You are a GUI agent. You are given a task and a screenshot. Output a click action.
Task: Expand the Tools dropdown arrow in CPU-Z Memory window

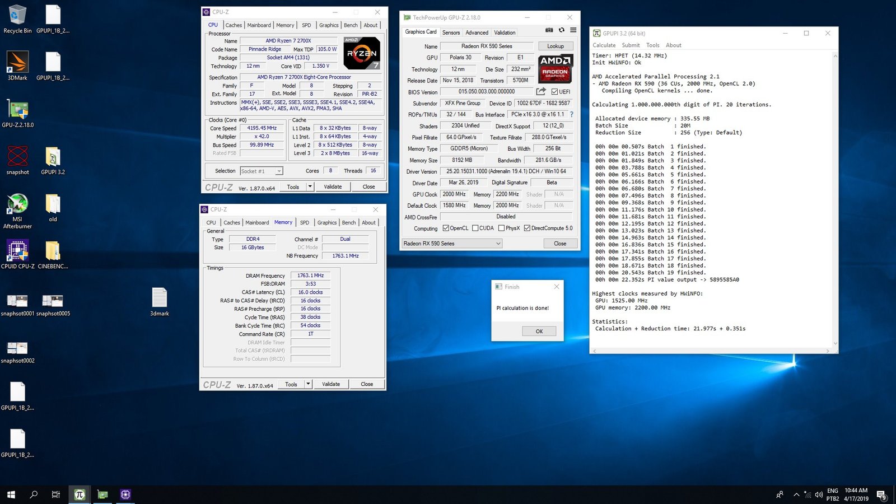(x=308, y=384)
